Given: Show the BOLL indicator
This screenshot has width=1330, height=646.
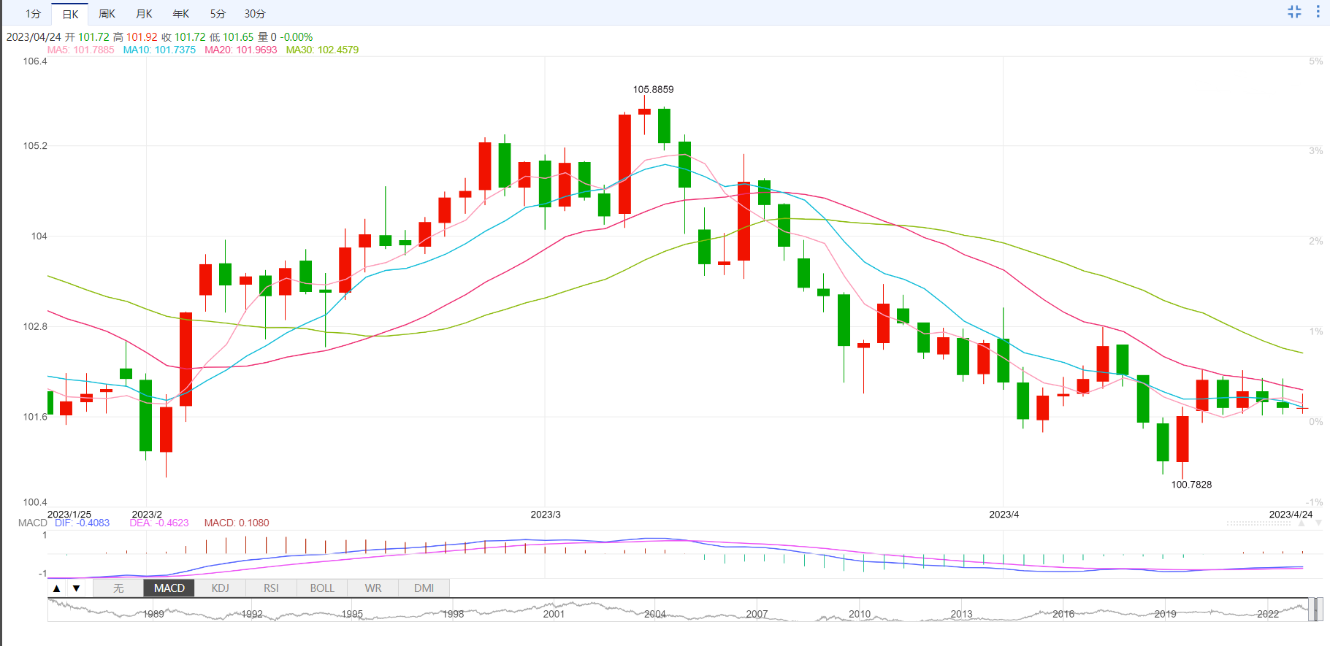Looking at the screenshot, I should [322, 588].
